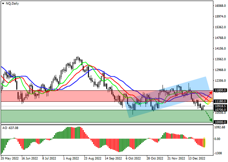The image size is (228, 162).
Task: Click the 16568.0 price axis value
Action: (220, 6)
